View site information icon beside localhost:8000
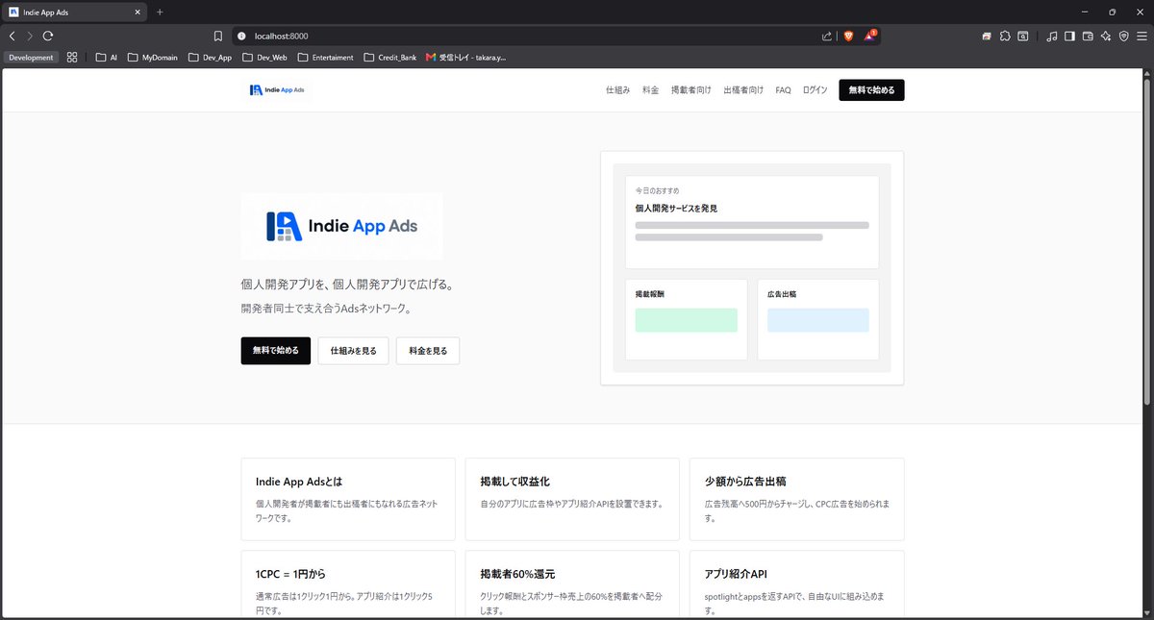 click(x=241, y=36)
